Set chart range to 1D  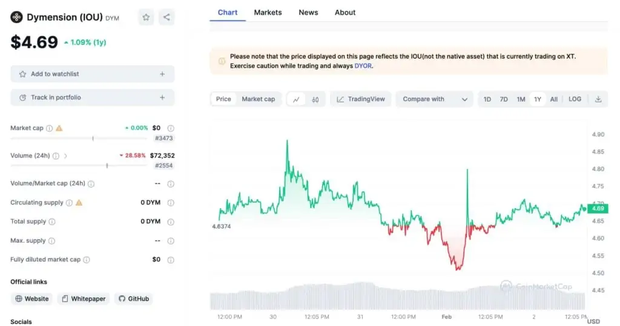click(x=487, y=99)
